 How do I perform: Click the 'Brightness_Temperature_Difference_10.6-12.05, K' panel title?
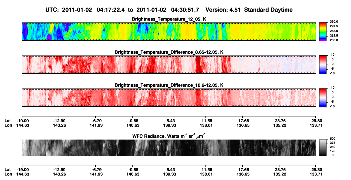tap(169, 85)
